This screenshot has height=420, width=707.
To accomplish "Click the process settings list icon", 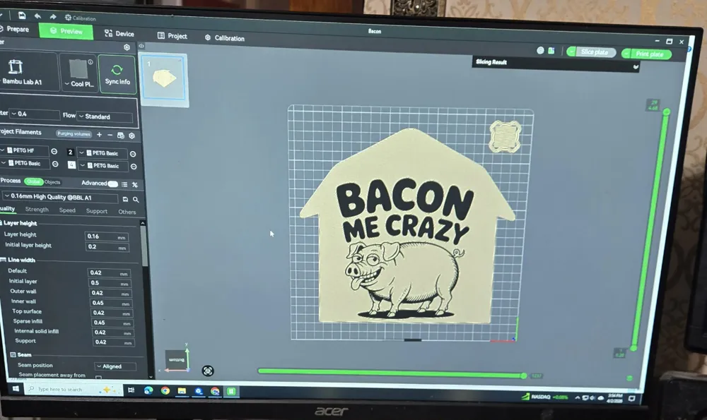I will click(x=124, y=184).
